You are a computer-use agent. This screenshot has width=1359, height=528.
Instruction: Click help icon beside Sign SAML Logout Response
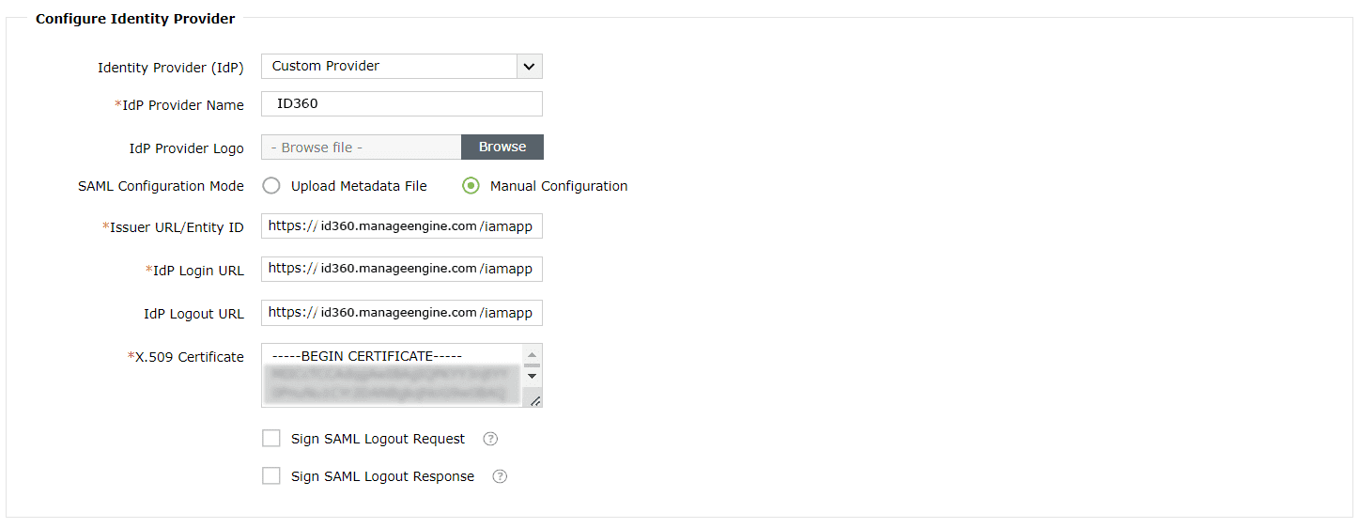pyautogui.click(x=500, y=476)
